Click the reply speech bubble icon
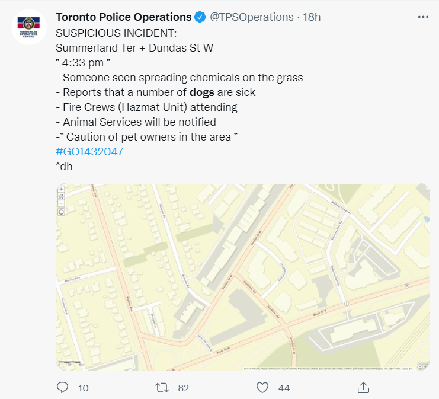Image resolution: width=439 pixels, height=399 pixels. [63, 388]
